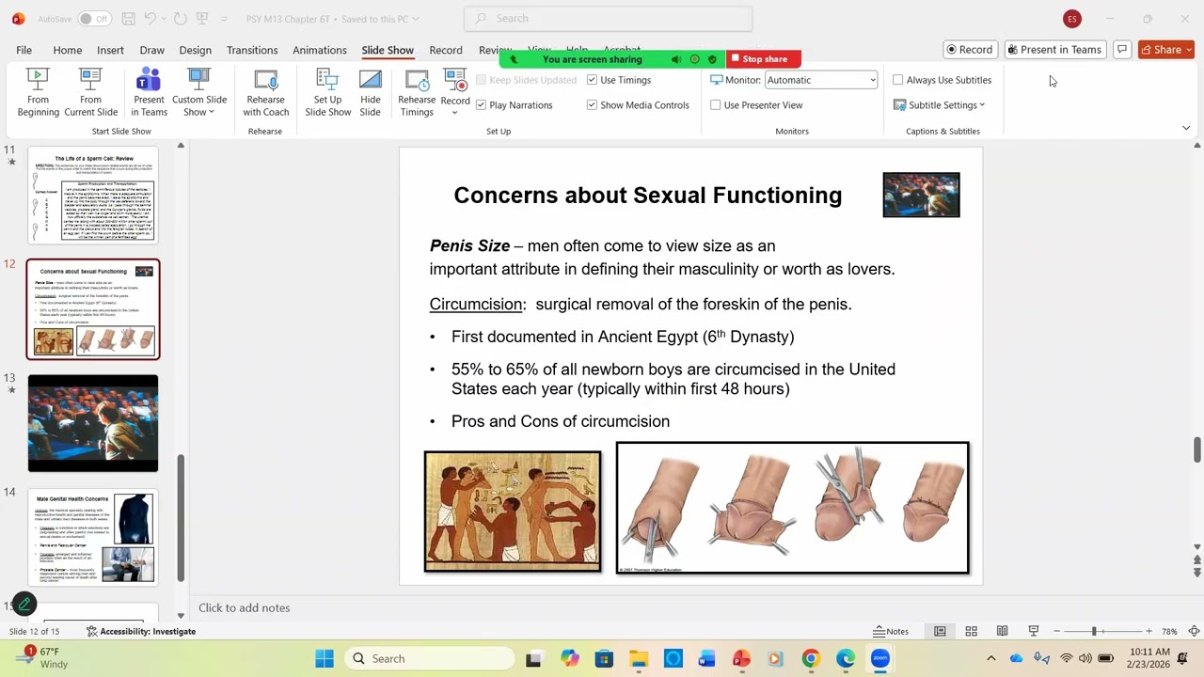Zoom out using the minus icon
Screen dimensions: 1204x677
[1057, 631]
